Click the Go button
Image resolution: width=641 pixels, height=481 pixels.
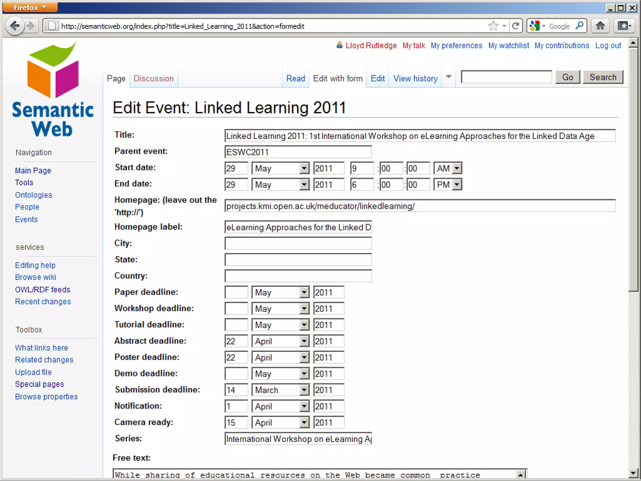coord(568,77)
